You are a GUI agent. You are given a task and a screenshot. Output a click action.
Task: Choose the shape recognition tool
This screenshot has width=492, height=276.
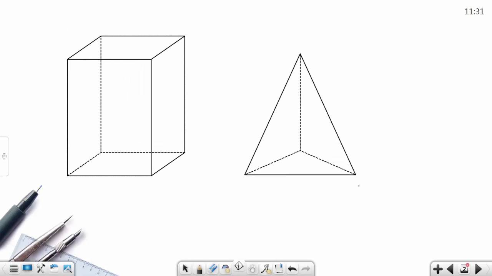(x=226, y=269)
